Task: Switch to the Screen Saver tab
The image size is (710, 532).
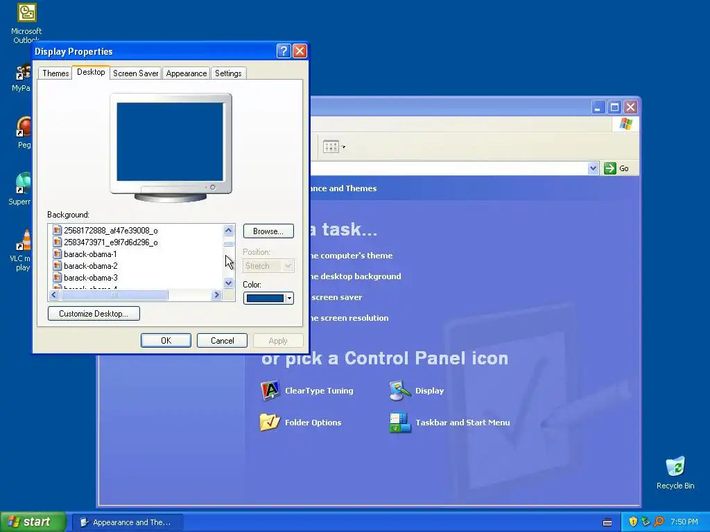Action: pyautogui.click(x=135, y=73)
